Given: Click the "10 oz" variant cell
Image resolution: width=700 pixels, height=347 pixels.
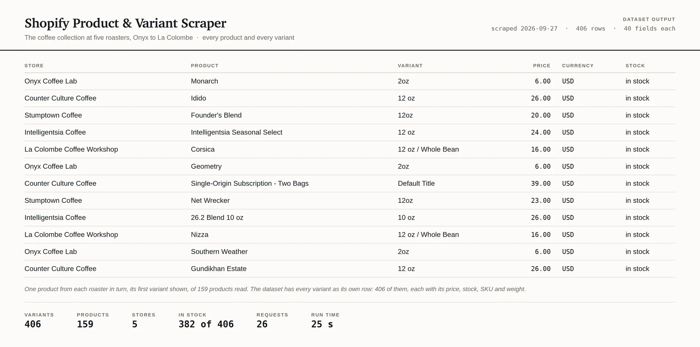Looking at the screenshot, I should (x=406, y=218).
